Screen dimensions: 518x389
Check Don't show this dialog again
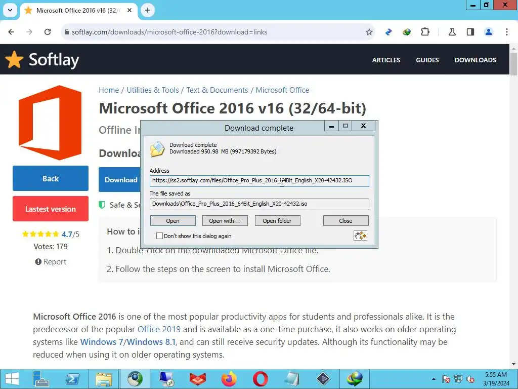coord(159,236)
